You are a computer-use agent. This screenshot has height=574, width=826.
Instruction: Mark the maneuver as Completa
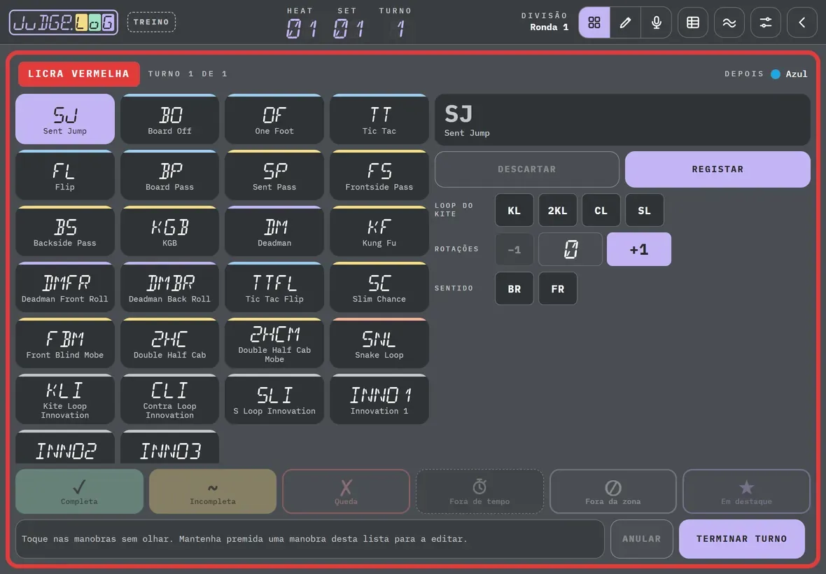tap(79, 491)
